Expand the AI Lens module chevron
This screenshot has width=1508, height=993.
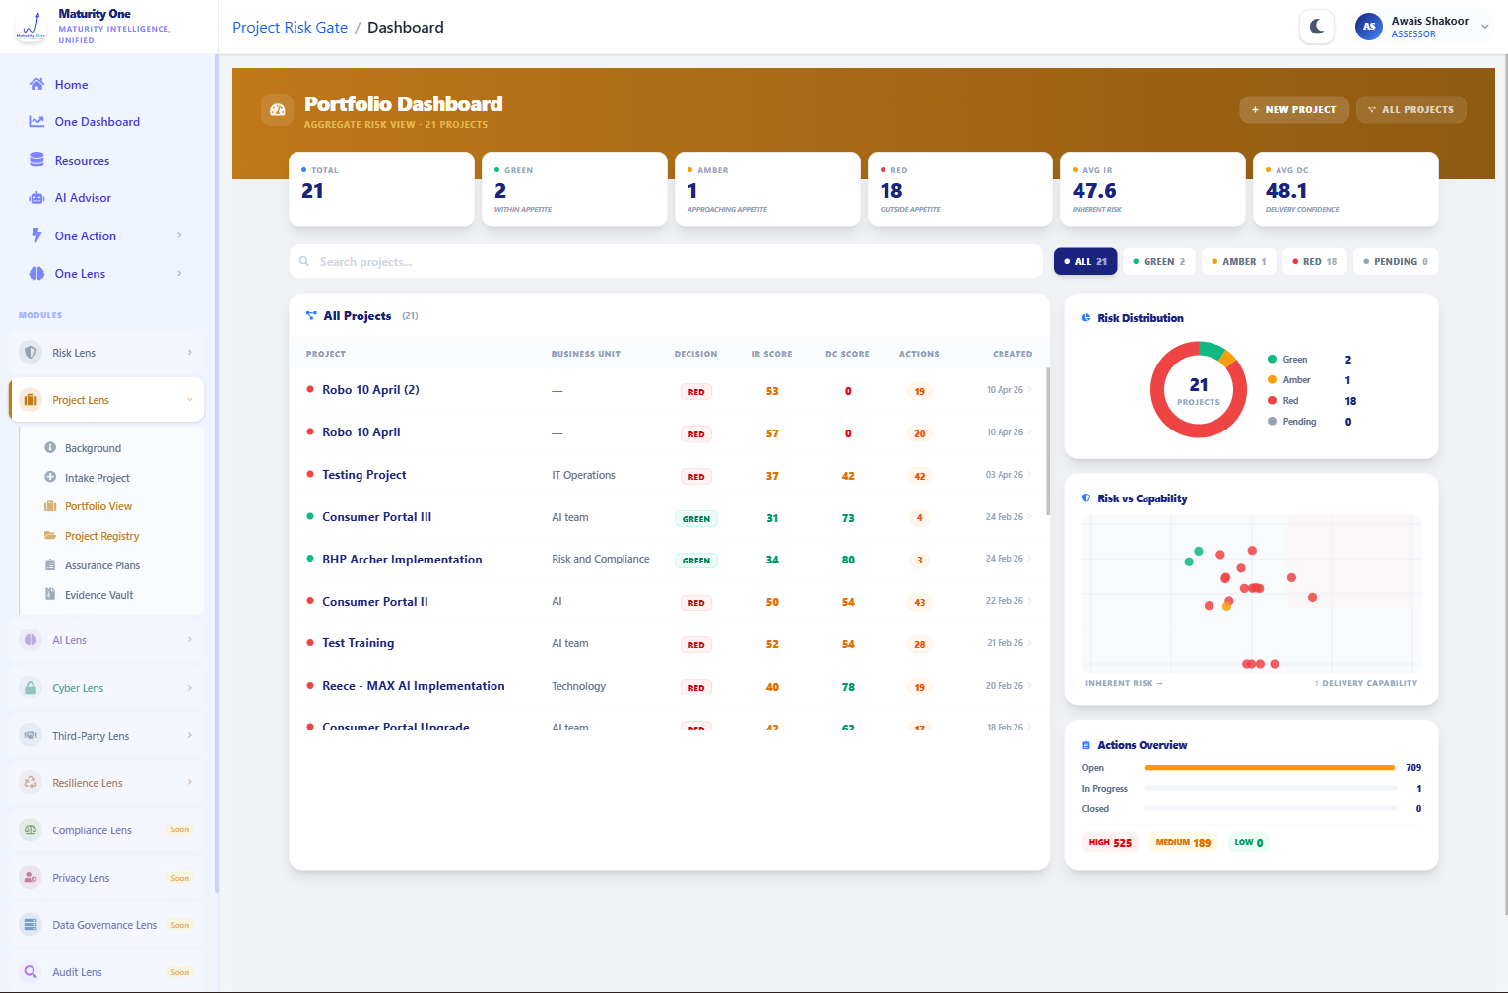pyautogui.click(x=189, y=639)
